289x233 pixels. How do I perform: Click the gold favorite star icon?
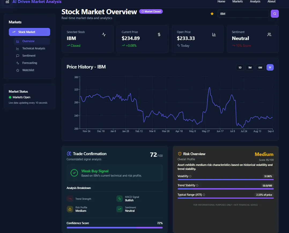click(212, 14)
